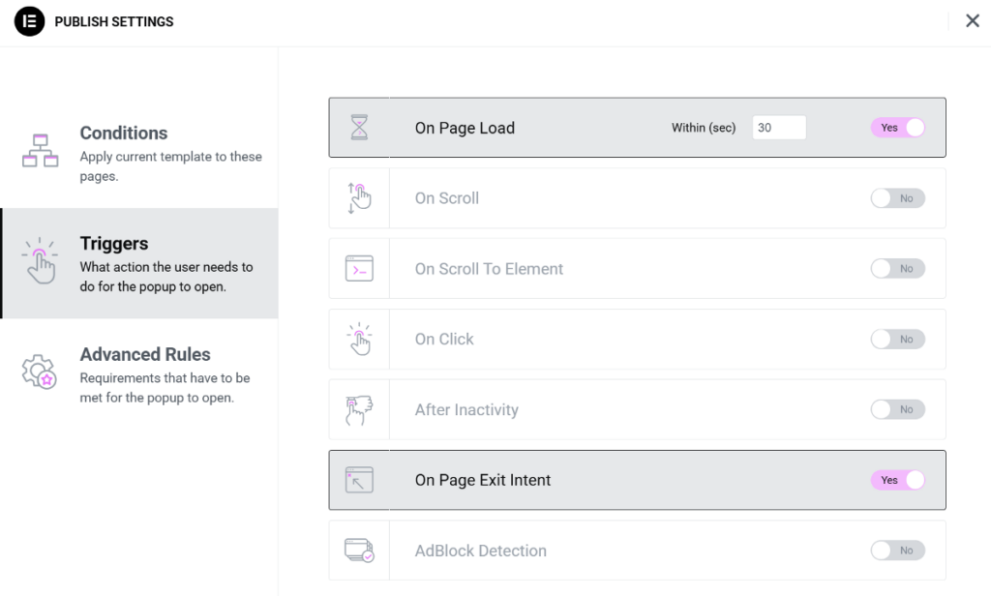Click the On Scroll To Element window icon
The width and height of the screenshot is (991, 596).
(359, 268)
